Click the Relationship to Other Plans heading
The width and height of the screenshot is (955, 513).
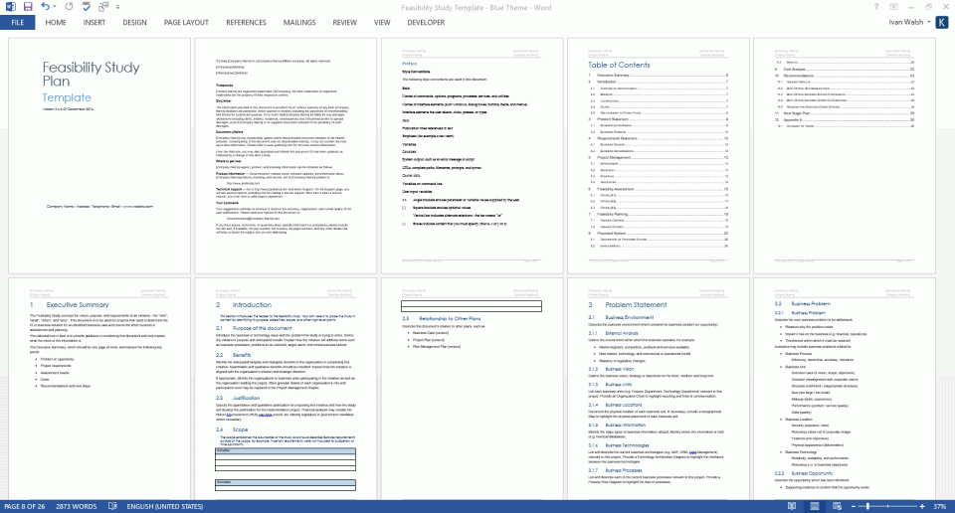[x=450, y=318]
